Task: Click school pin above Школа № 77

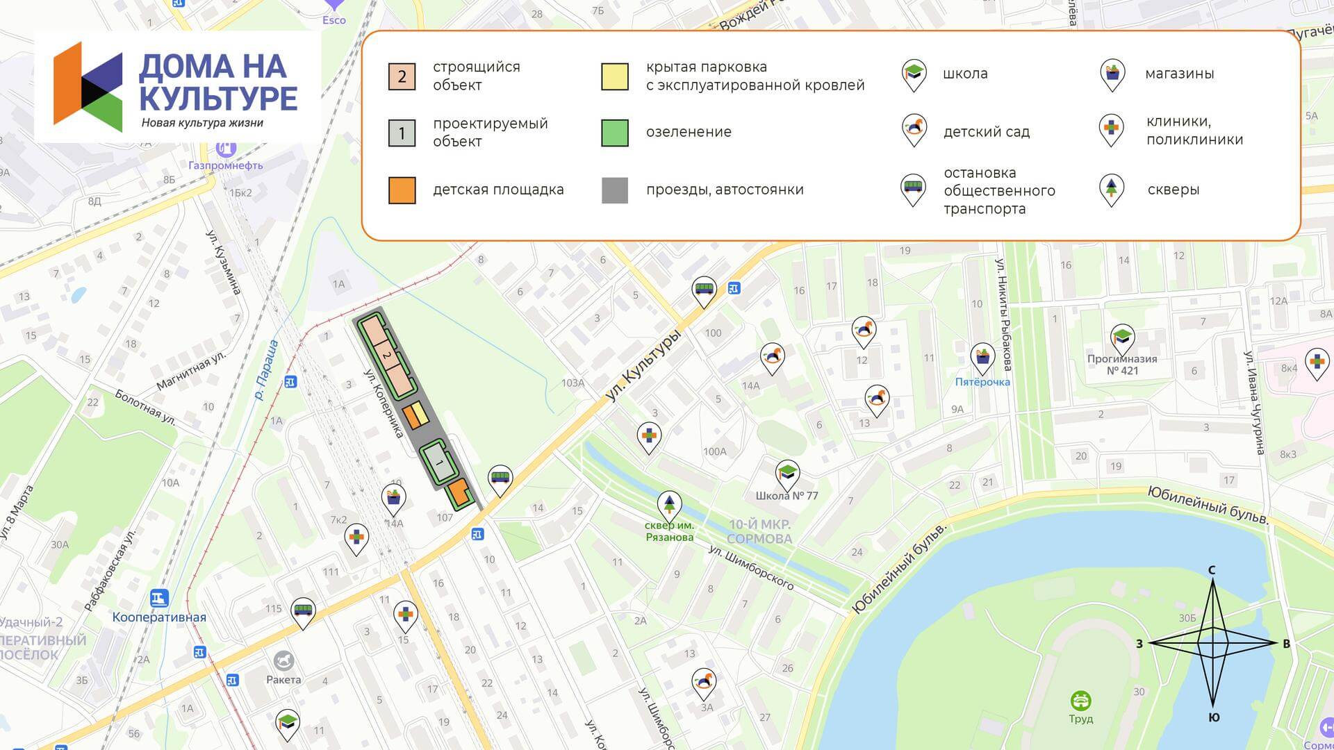Action: (787, 476)
